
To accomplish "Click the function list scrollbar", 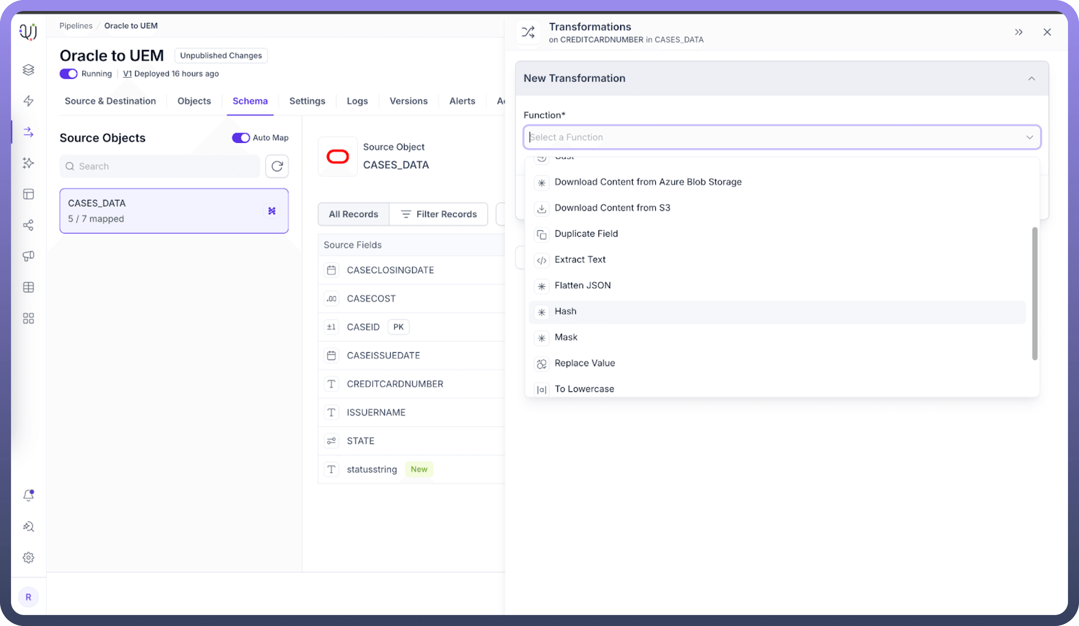I will [x=1034, y=293].
